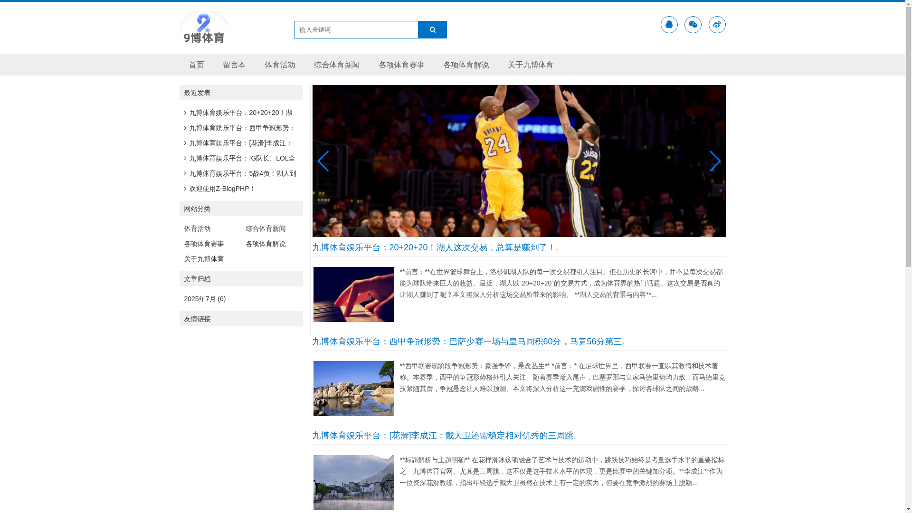Click the 9博体育 site logo

(203, 28)
